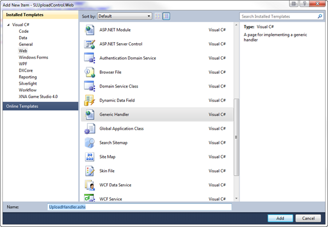The width and height of the screenshot is (328, 227).
Task: Click the Skin File template icon
Action: [90, 171]
